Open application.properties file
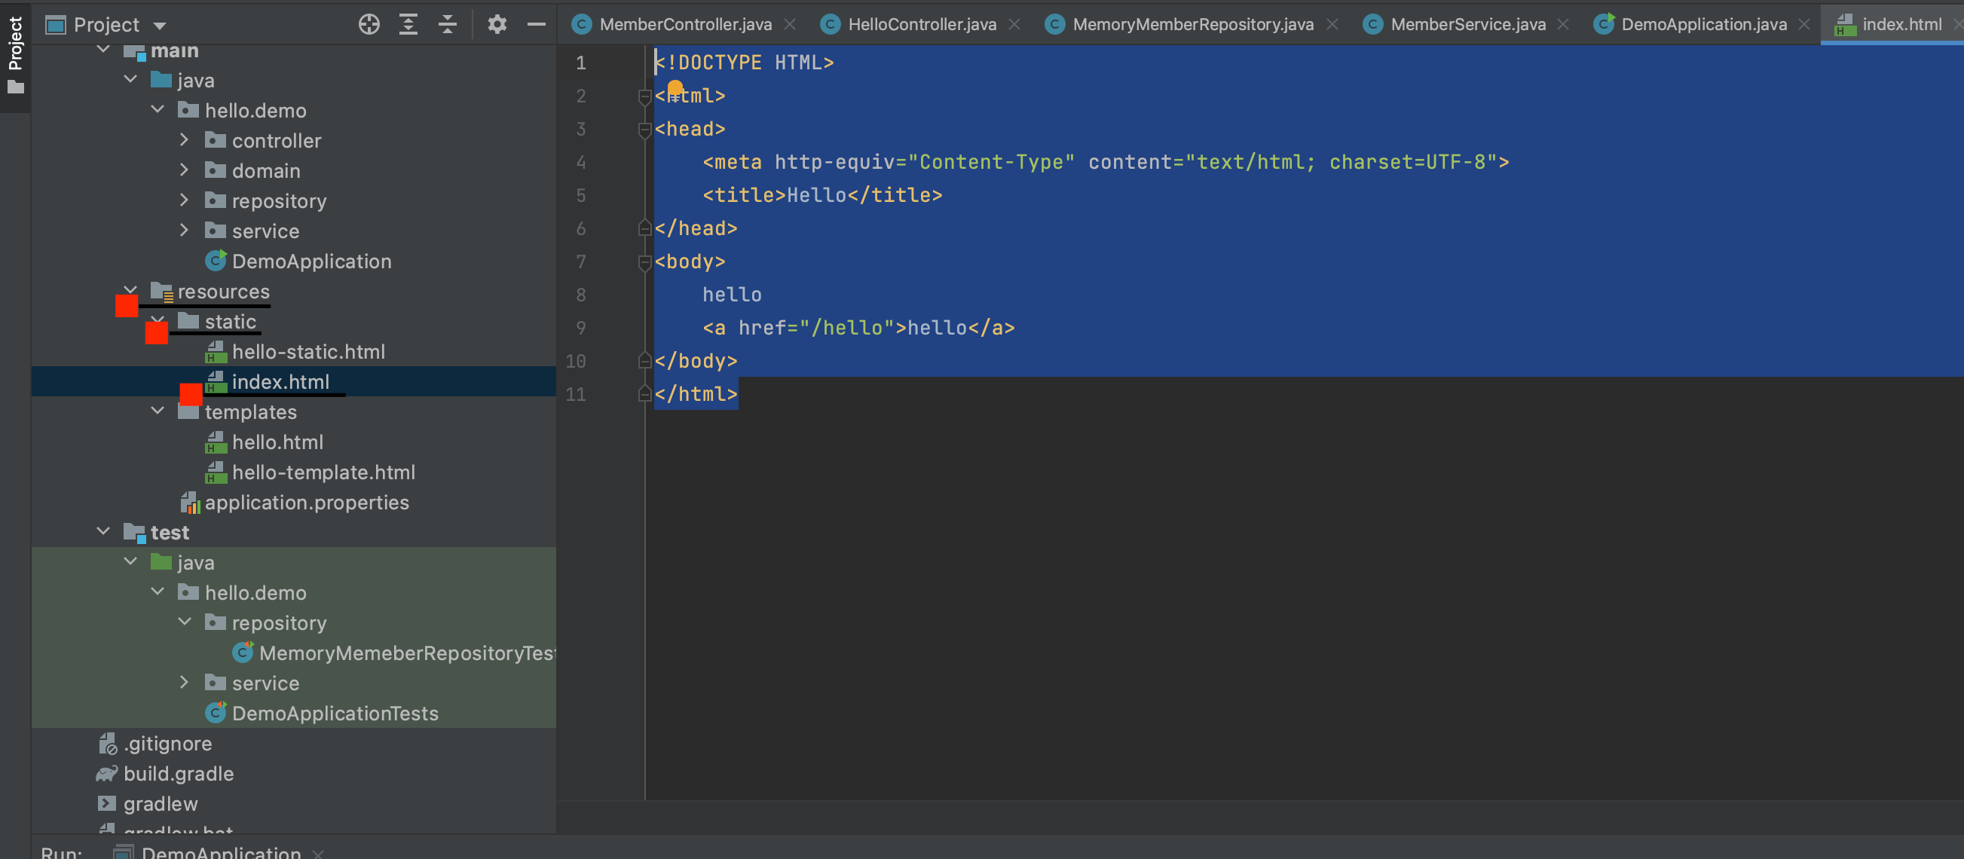 (307, 503)
